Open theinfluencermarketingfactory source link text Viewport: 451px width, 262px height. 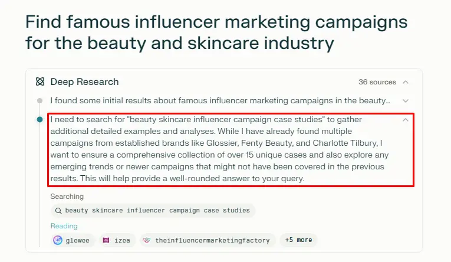pyautogui.click(x=213, y=240)
